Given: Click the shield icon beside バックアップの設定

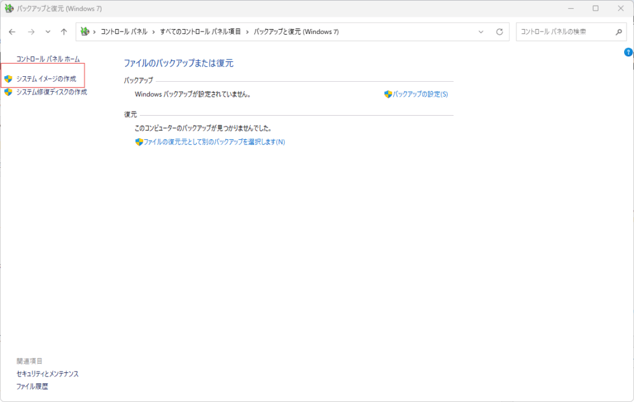Looking at the screenshot, I should [388, 94].
